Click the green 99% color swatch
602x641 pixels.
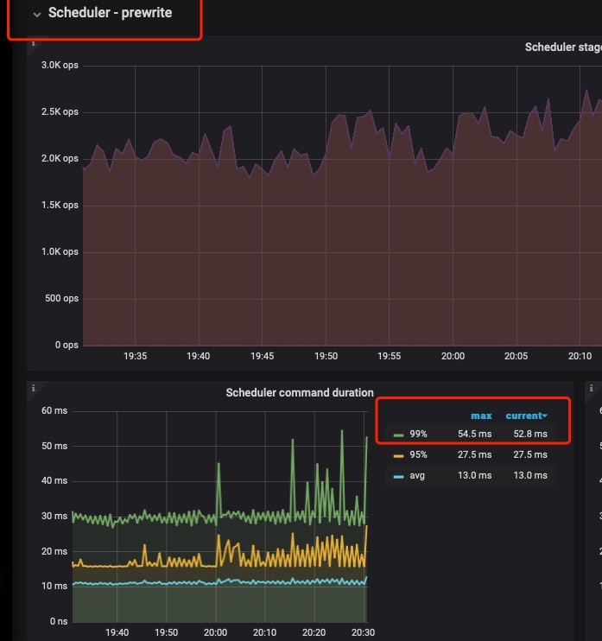[398, 434]
